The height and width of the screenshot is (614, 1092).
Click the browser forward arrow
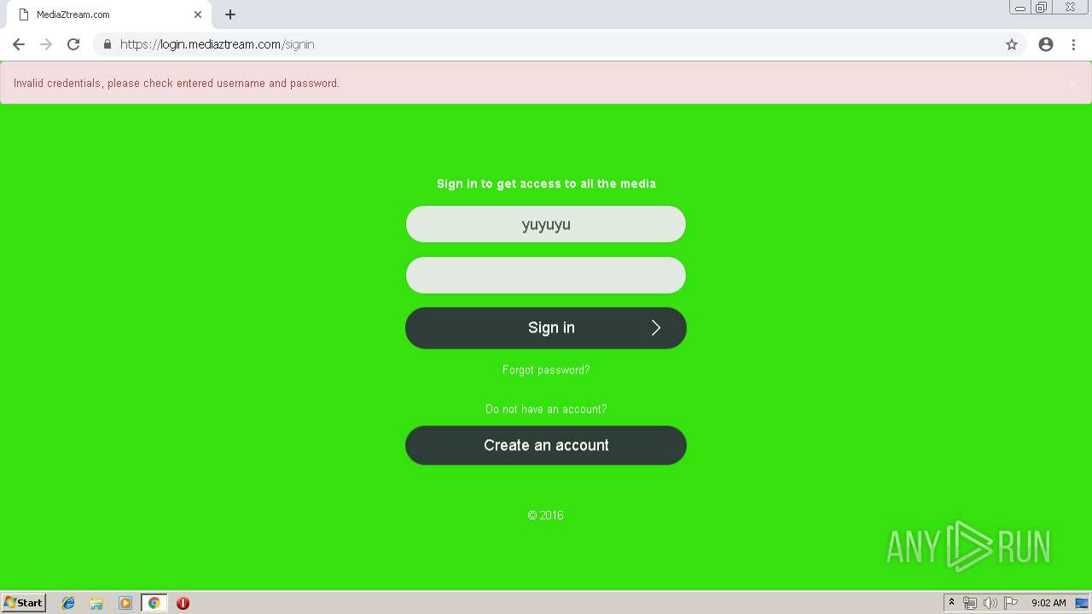point(46,44)
